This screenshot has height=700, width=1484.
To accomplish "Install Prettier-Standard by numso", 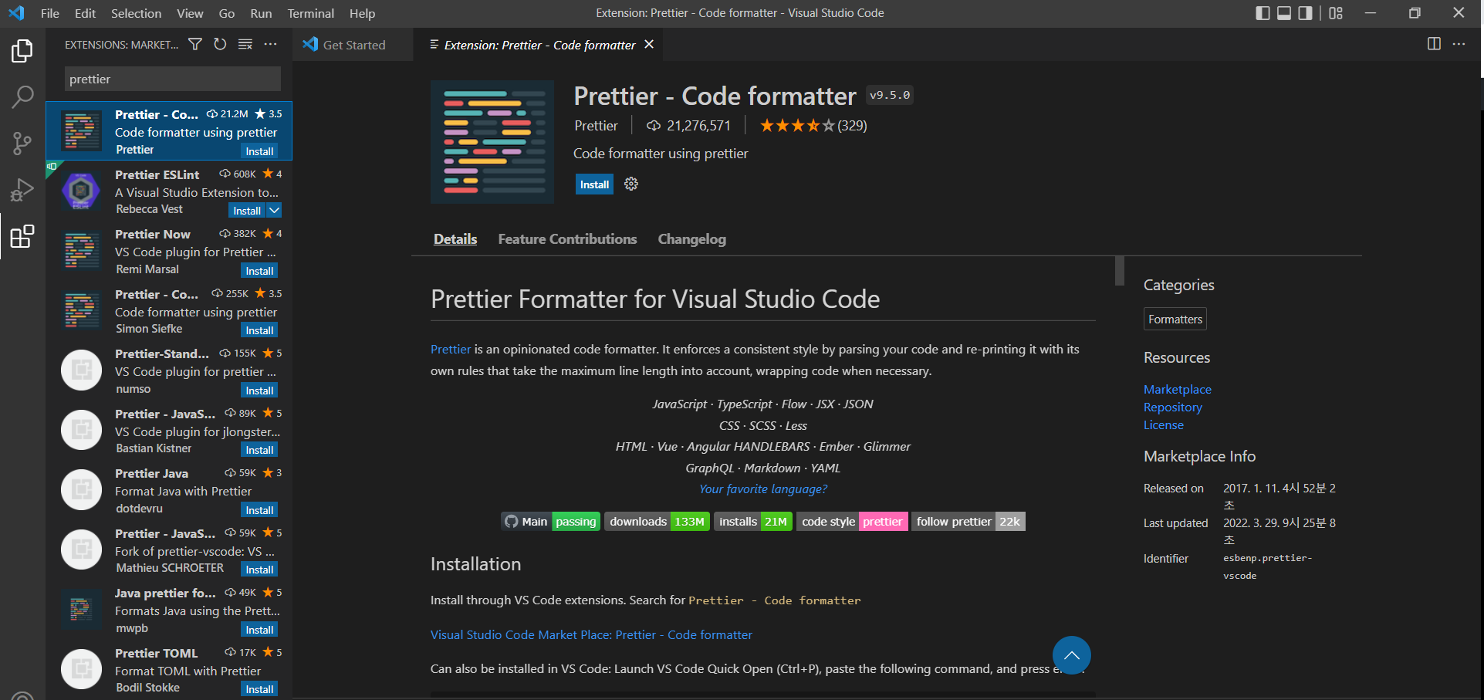I will 259,391.
